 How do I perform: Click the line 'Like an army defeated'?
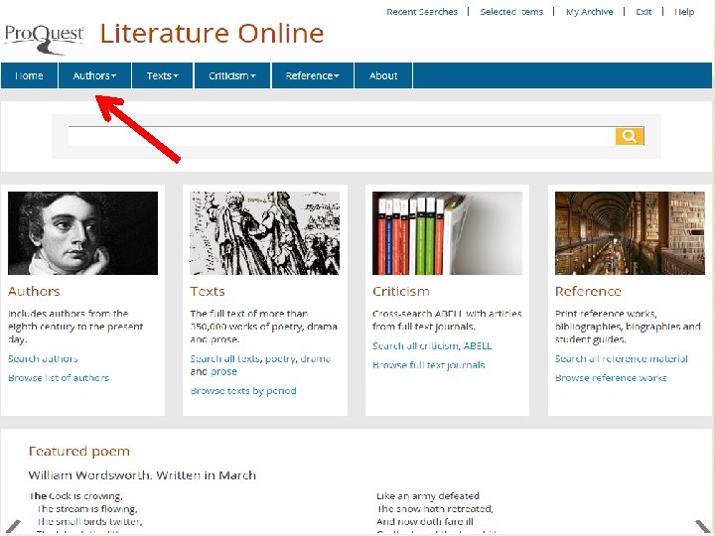tap(428, 496)
